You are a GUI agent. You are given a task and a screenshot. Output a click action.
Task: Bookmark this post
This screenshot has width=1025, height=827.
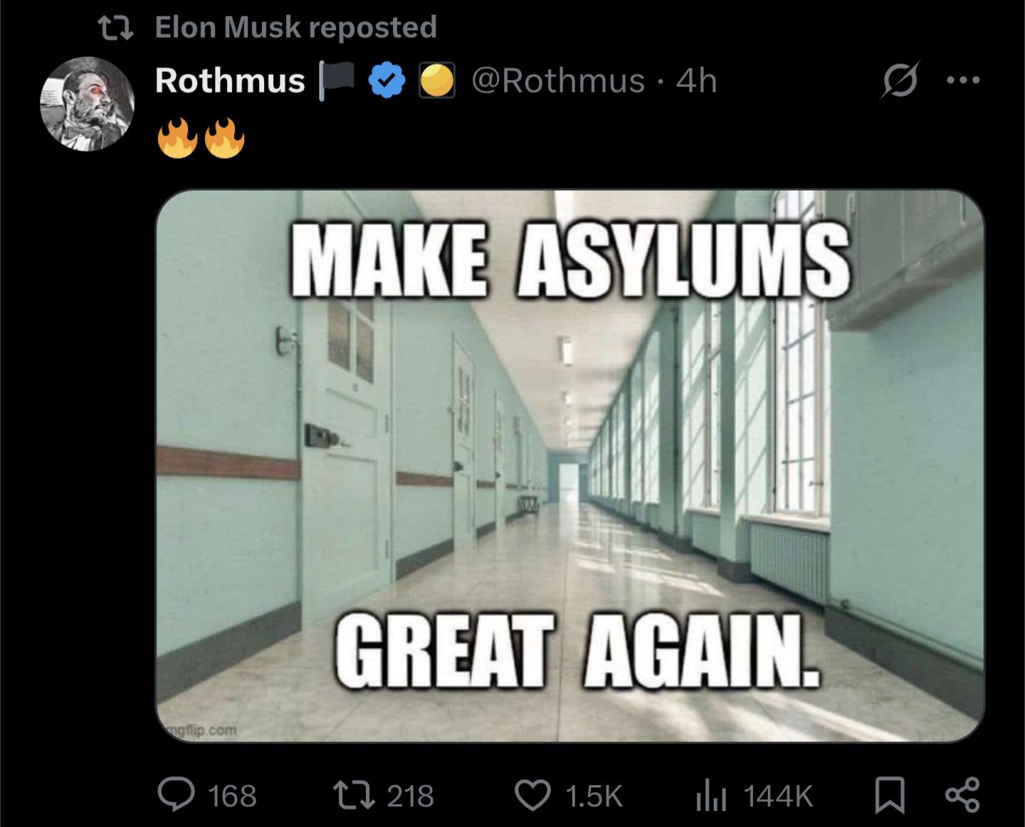[890, 795]
